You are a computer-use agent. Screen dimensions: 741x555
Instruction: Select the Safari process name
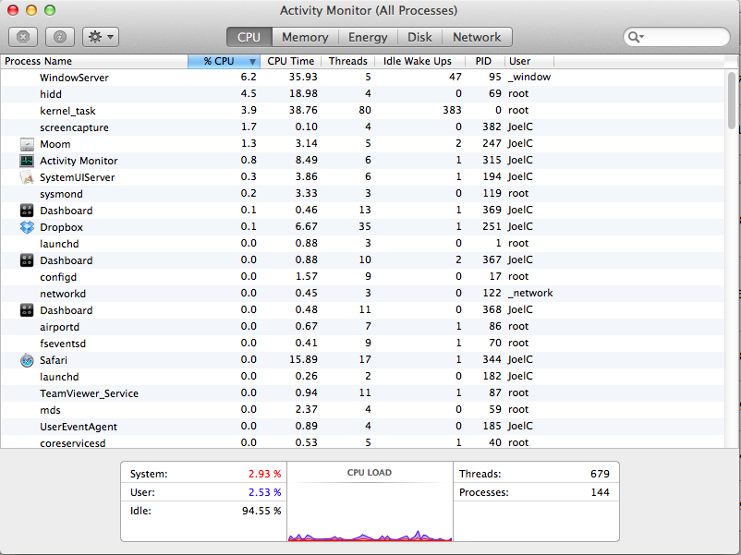[54, 360]
